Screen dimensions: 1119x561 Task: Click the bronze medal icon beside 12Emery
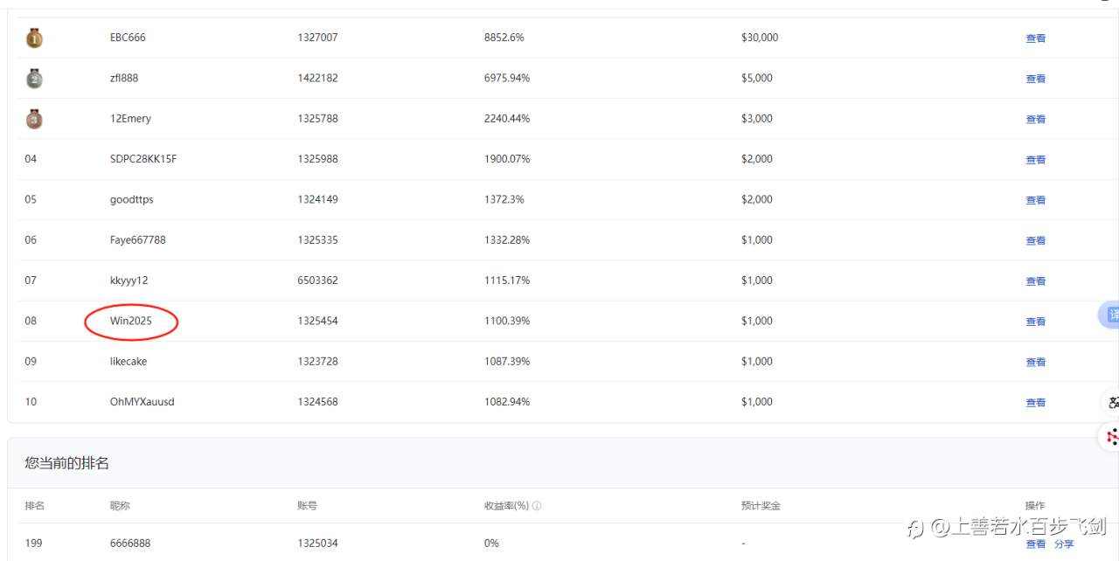[34, 118]
